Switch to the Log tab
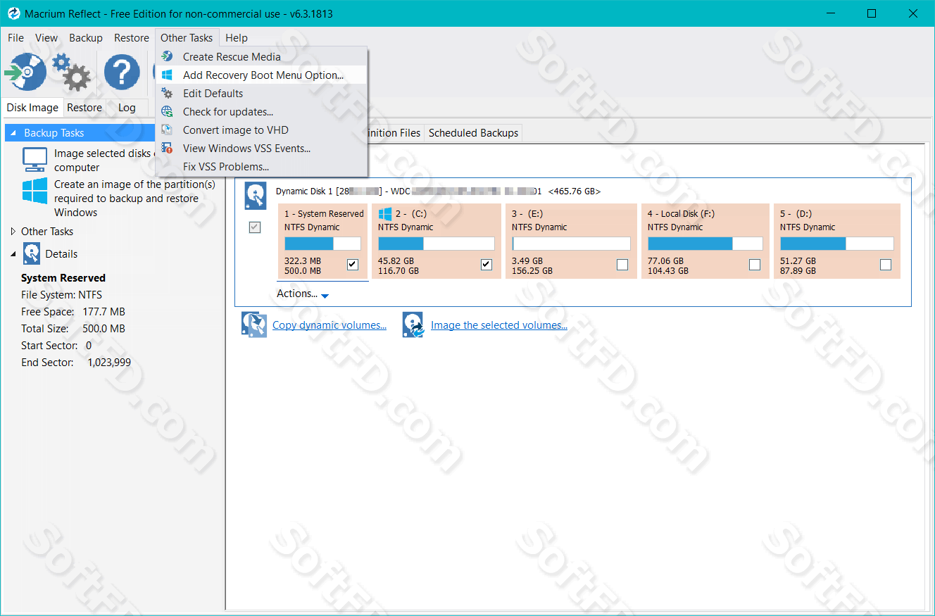This screenshot has height=616, width=935. [127, 108]
